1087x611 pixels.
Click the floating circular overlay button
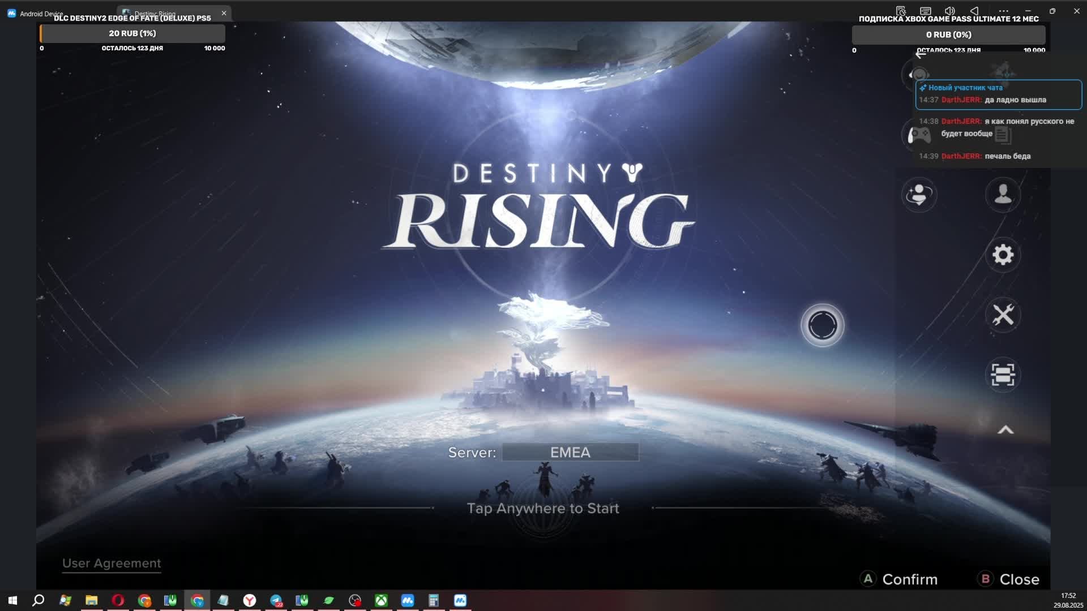click(x=822, y=325)
